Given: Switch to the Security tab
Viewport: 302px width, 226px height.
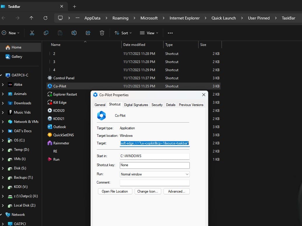Looking at the screenshot, I should [x=157, y=105].
